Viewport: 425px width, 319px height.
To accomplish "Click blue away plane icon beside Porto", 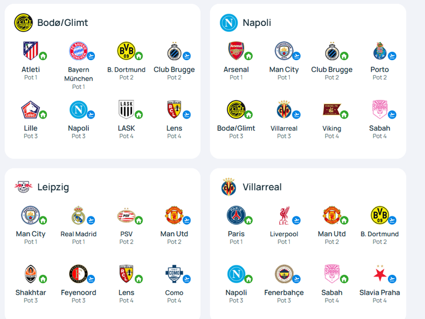I will click(x=392, y=56).
